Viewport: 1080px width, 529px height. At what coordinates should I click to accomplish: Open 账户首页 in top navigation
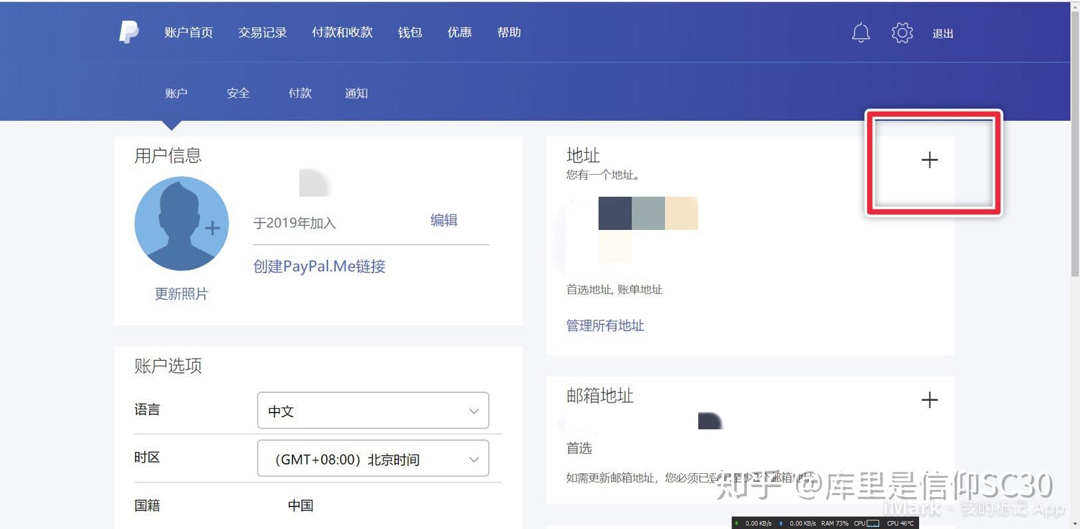pos(189,33)
